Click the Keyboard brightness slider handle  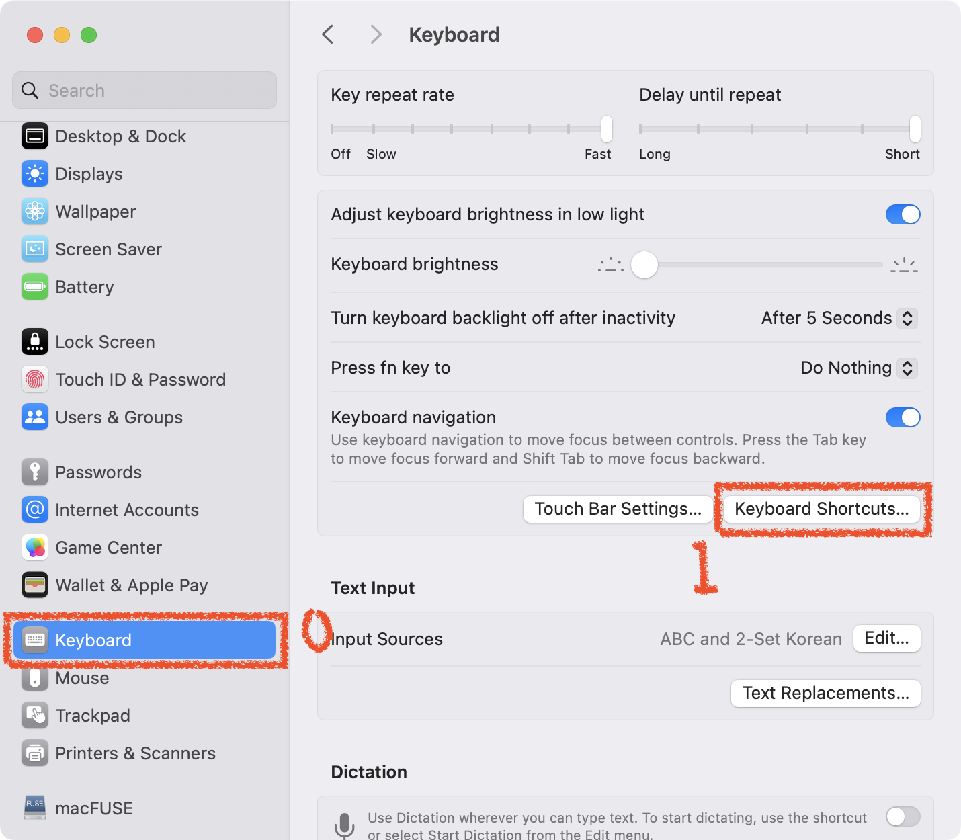click(644, 265)
